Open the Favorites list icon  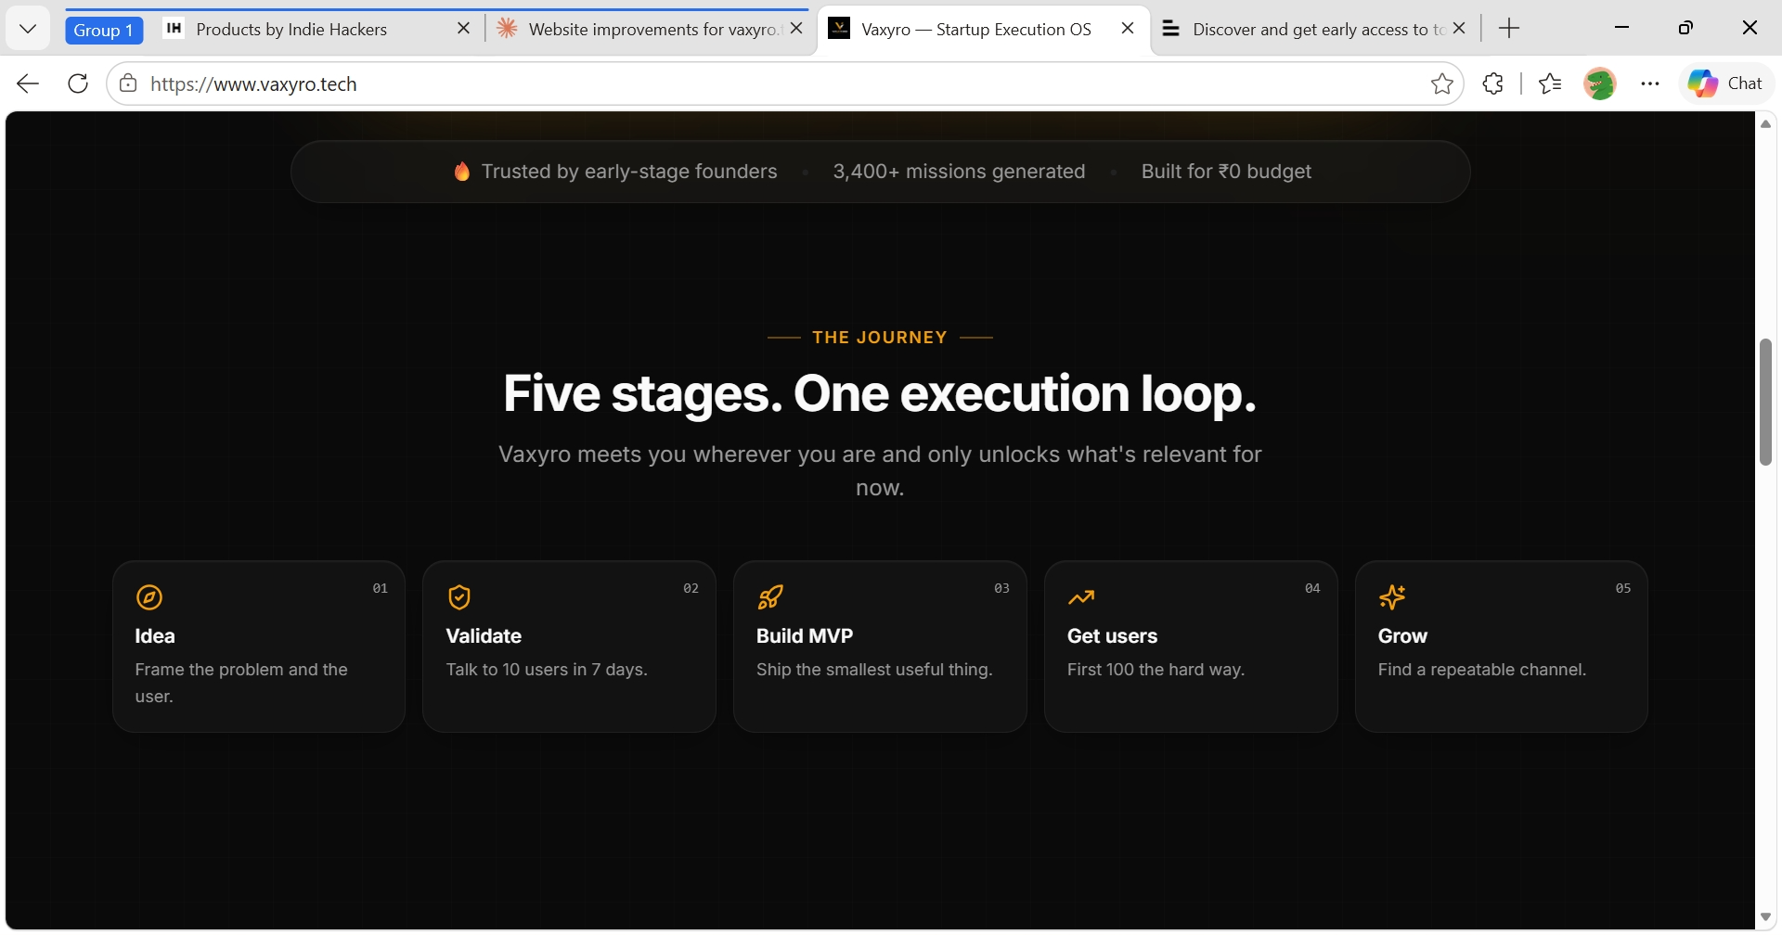coord(1550,83)
